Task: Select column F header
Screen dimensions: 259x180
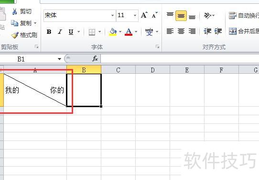Action: [x=221, y=70]
